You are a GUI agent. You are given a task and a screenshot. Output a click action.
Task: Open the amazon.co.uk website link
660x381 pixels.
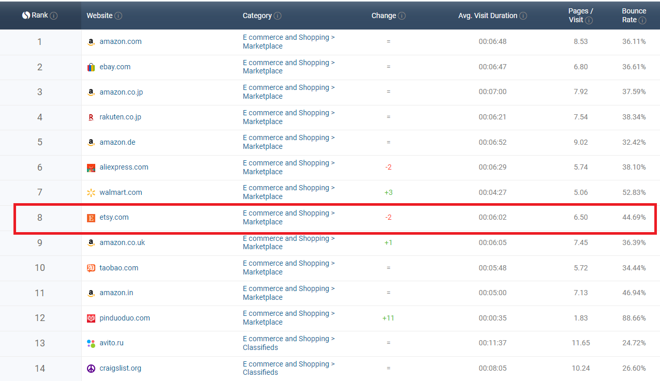coord(122,242)
